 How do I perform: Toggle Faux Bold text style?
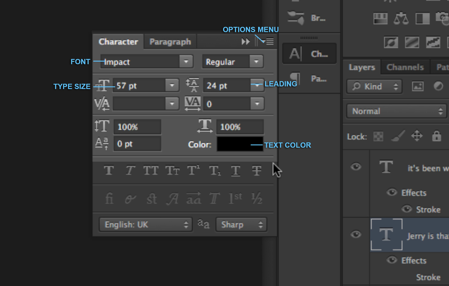coord(109,170)
